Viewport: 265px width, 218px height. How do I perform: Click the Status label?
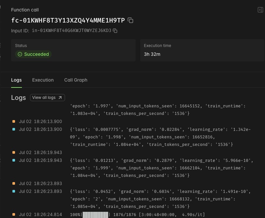[x=21, y=46]
